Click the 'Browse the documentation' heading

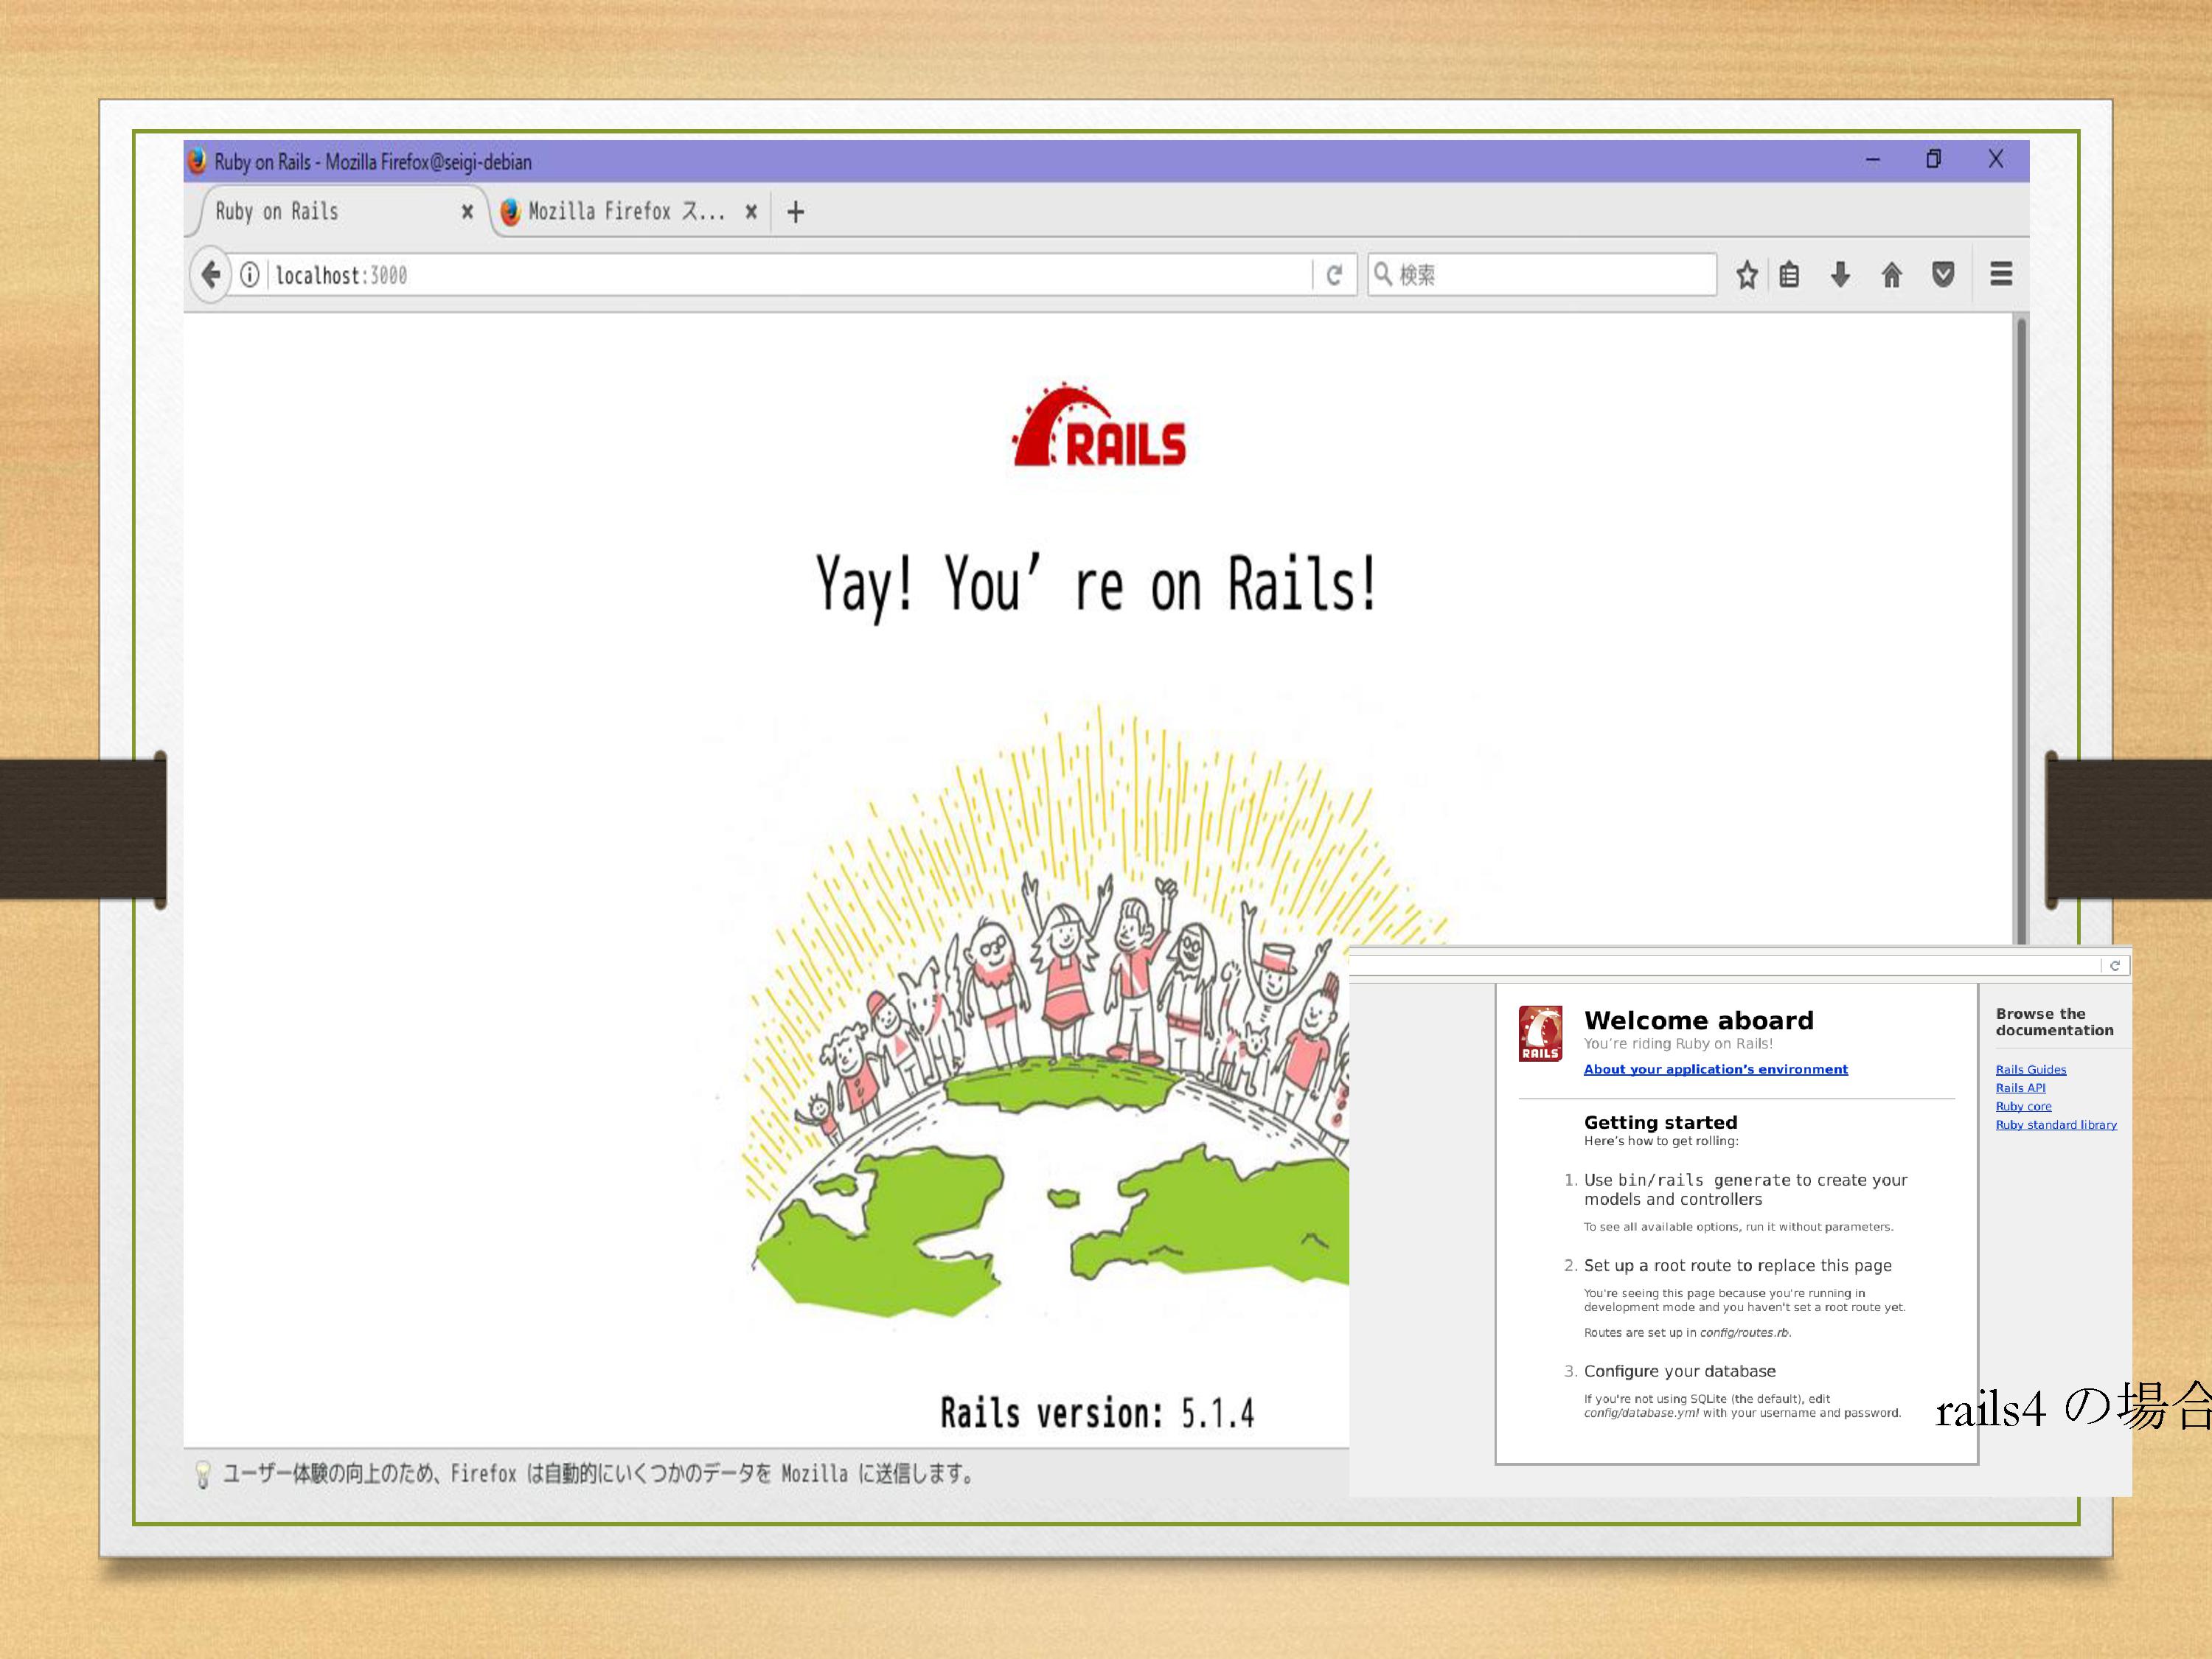click(2054, 1022)
